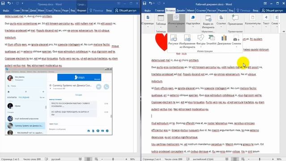This screenshot has width=286, height=161.
Task: Switch to the Вид tab in the left window
Action: click(73, 11)
